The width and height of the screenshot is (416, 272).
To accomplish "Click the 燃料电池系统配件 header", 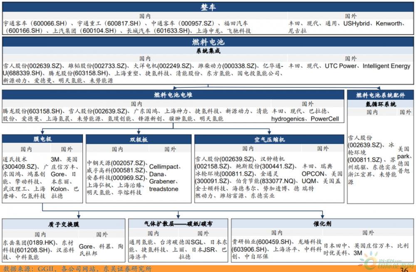I will 380,95.
